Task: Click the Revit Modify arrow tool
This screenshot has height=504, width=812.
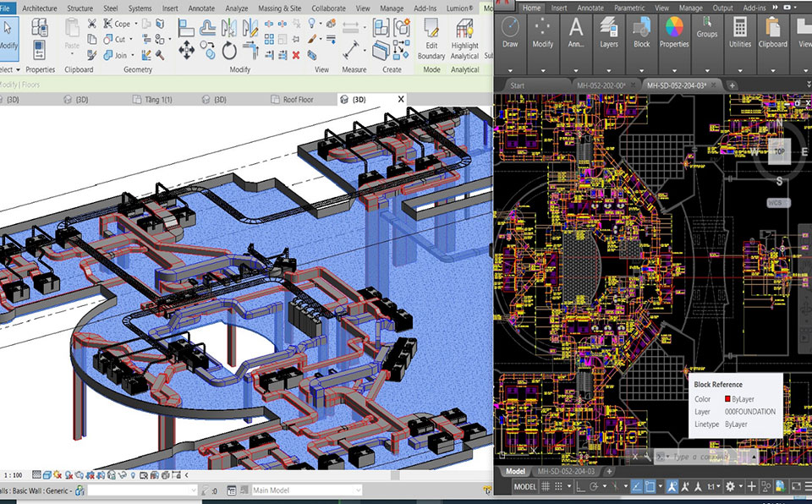Action: 8,32
